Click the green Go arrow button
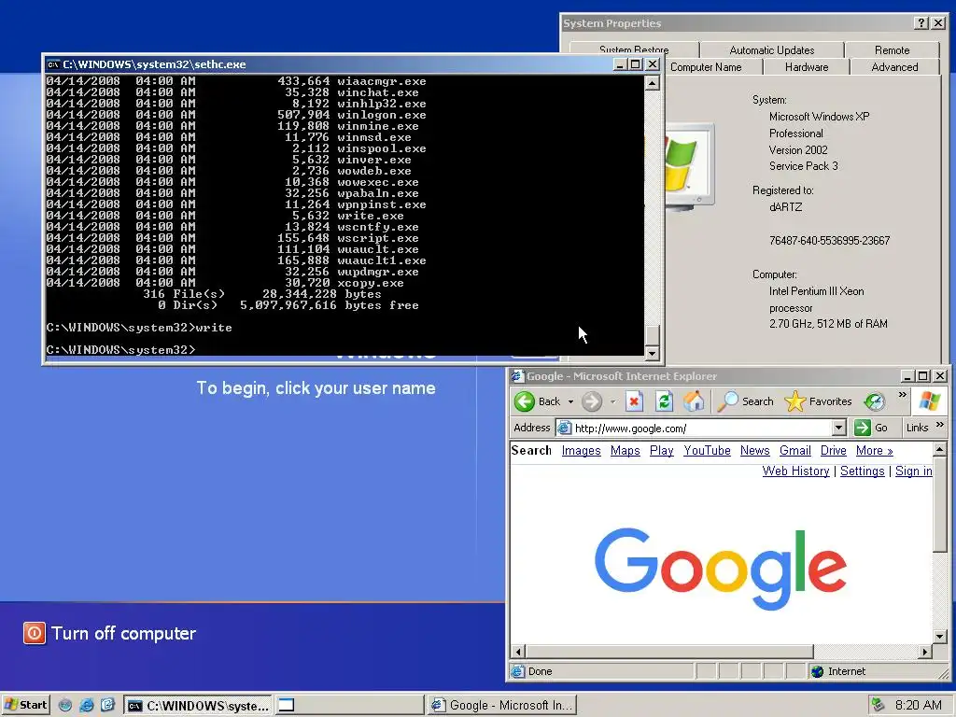The height and width of the screenshot is (717, 956). [862, 428]
